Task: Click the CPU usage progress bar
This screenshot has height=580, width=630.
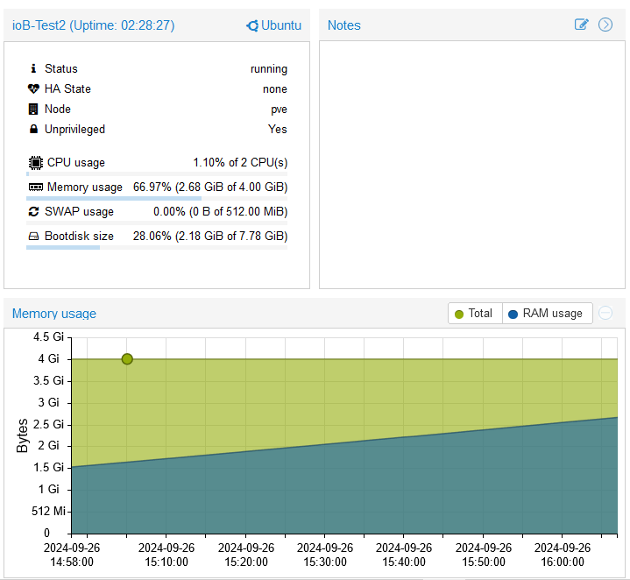Action: (157, 174)
